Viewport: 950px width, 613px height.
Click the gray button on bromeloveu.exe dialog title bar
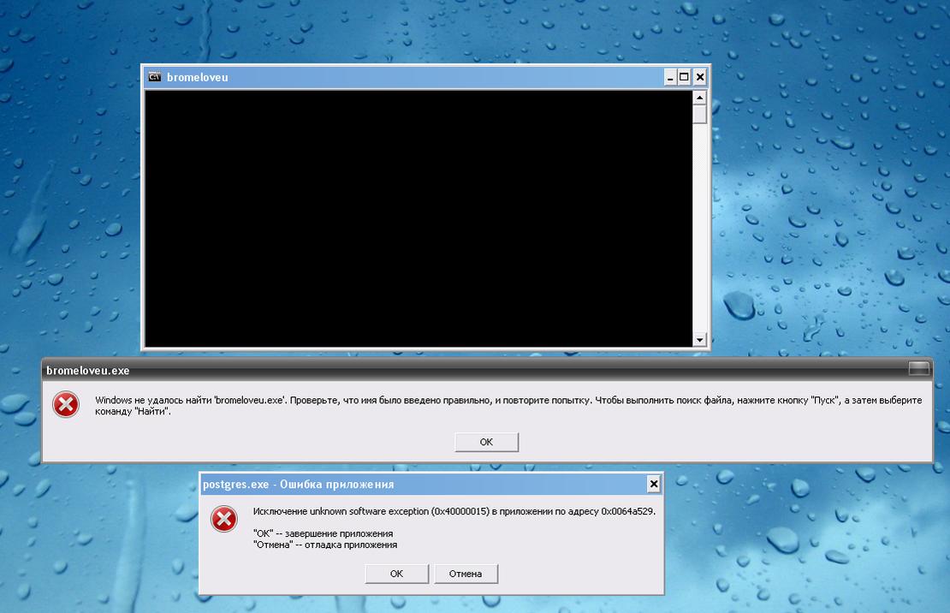pos(918,369)
